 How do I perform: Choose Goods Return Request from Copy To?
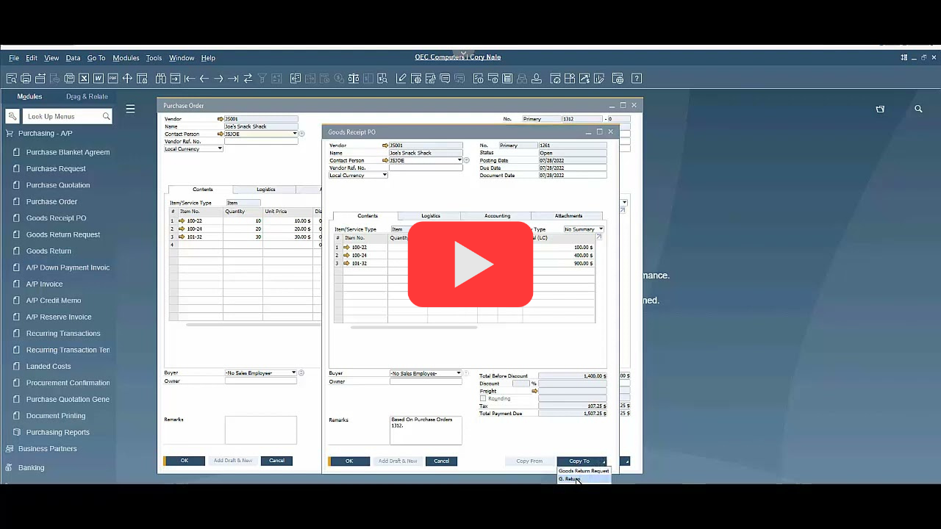[583, 470]
